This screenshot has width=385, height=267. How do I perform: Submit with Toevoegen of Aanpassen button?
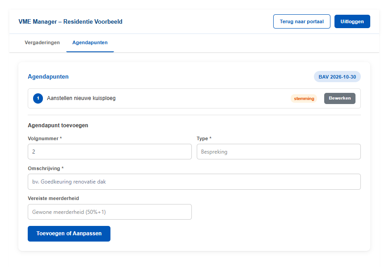69,234
